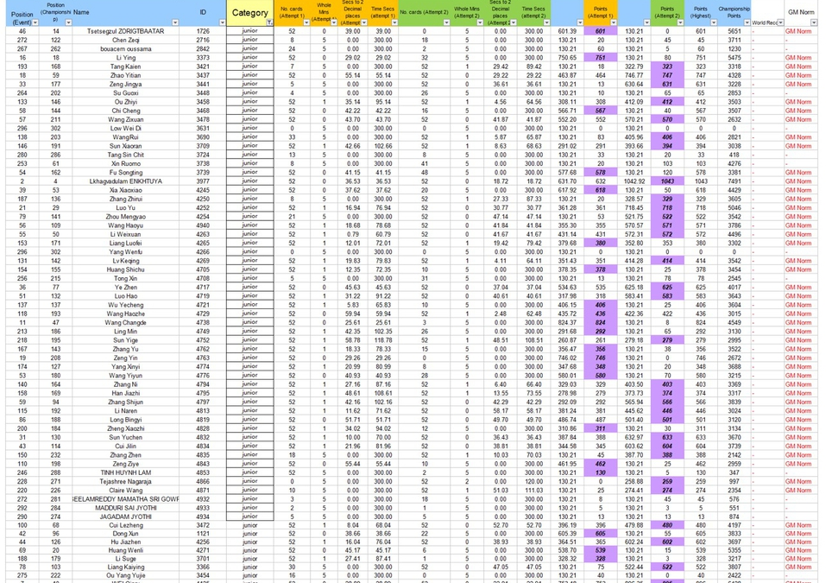The height and width of the screenshot is (583, 826).
Task: Click the name cell Li Ying
Action: coord(125,58)
